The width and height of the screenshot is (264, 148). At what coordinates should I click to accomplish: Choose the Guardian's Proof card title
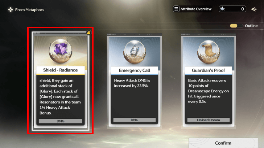tap(209, 70)
